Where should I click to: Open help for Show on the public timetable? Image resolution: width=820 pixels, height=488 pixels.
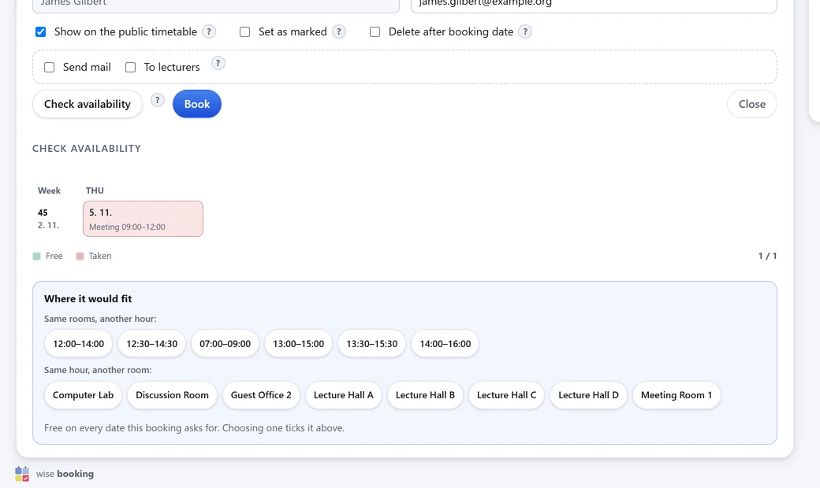point(209,31)
